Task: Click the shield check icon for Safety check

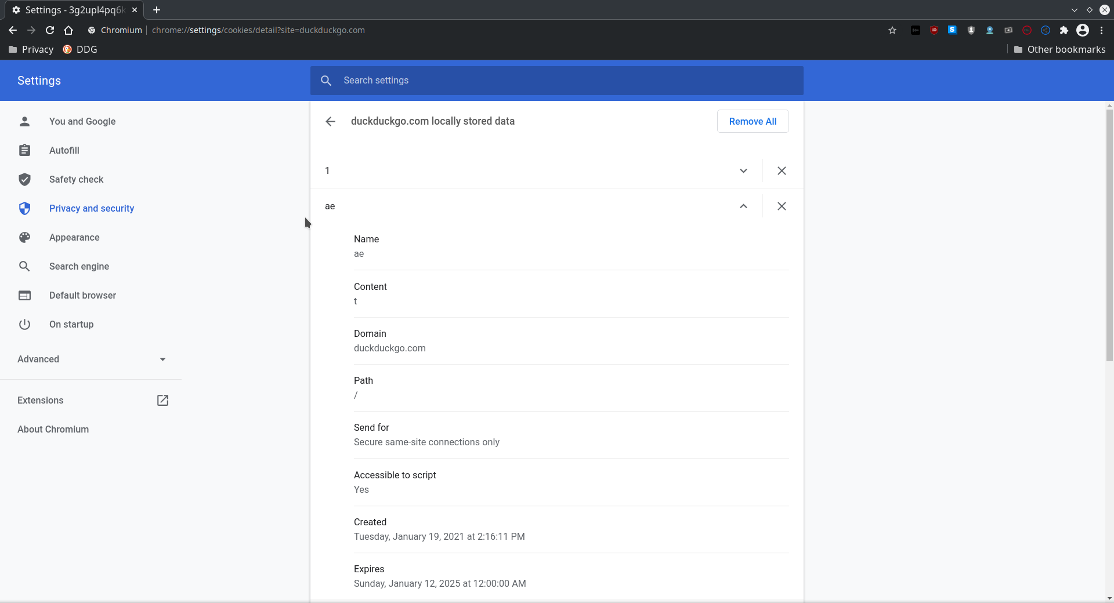Action: coord(24,179)
